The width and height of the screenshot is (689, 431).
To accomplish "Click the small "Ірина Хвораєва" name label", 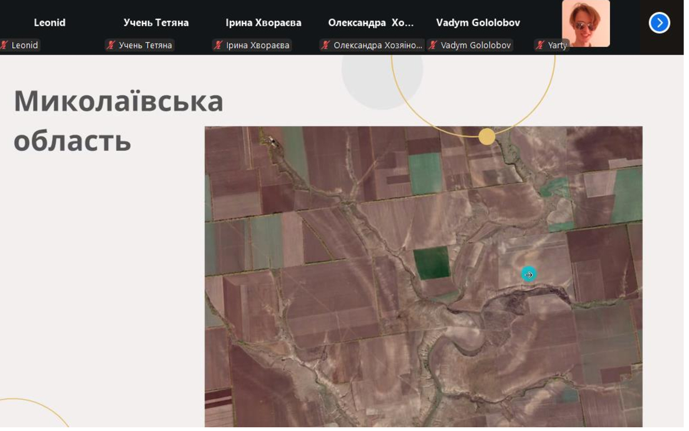I will coord(258,46).
